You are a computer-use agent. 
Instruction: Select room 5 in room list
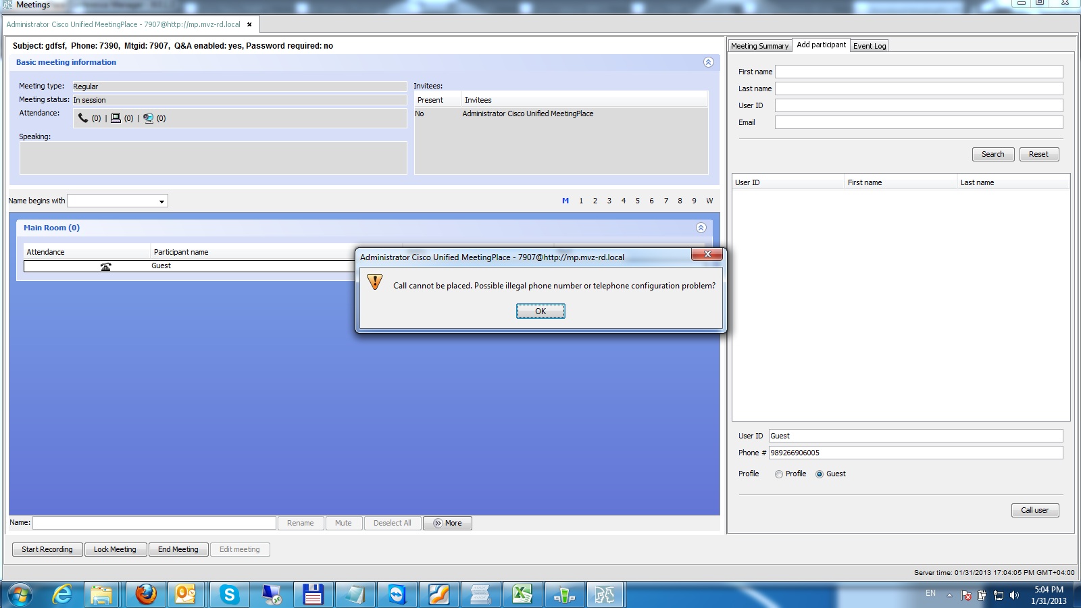[x=637, y=201]
